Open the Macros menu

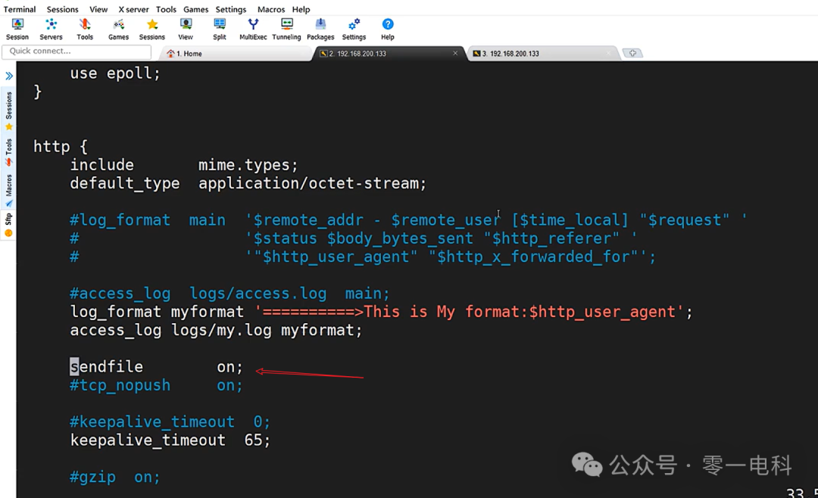click(270, 9)
